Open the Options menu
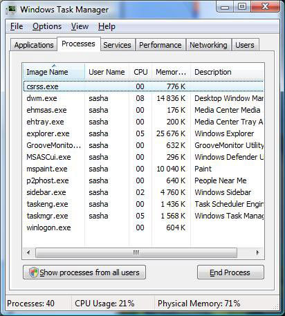 [x=47, y=26]
